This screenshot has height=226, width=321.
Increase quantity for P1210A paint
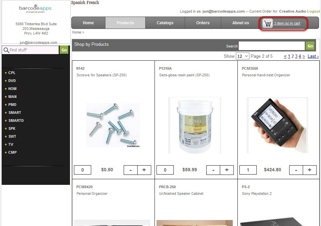click(x=227, y=170)
